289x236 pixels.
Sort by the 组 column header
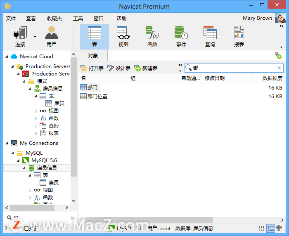point(152,78)
